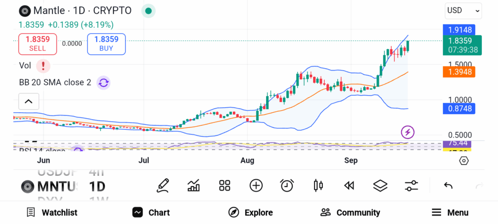Click the green market status dot
This screenshot has width=498, height=224.
pos(148,11)
